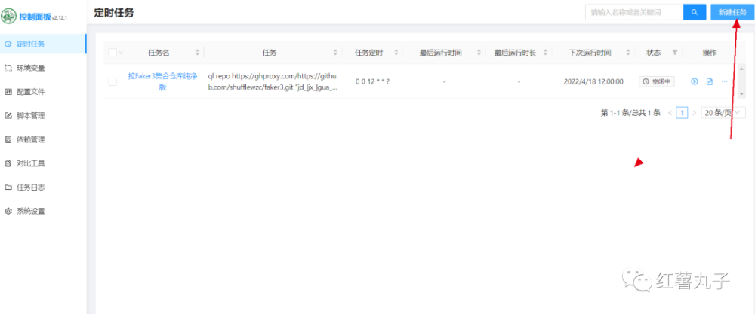
Task: Open the log icon for Faker3 task
Action: tap(709, 81)
